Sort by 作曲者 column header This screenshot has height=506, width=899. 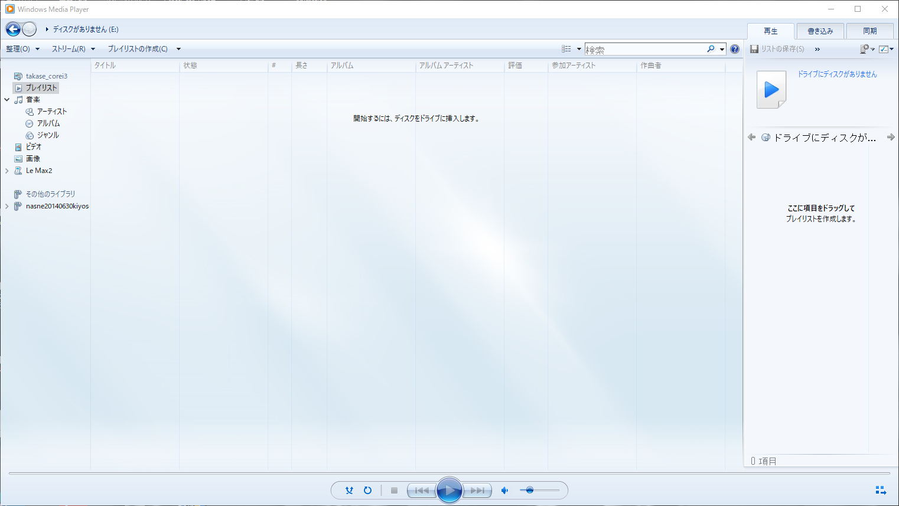tap(681, 66)
